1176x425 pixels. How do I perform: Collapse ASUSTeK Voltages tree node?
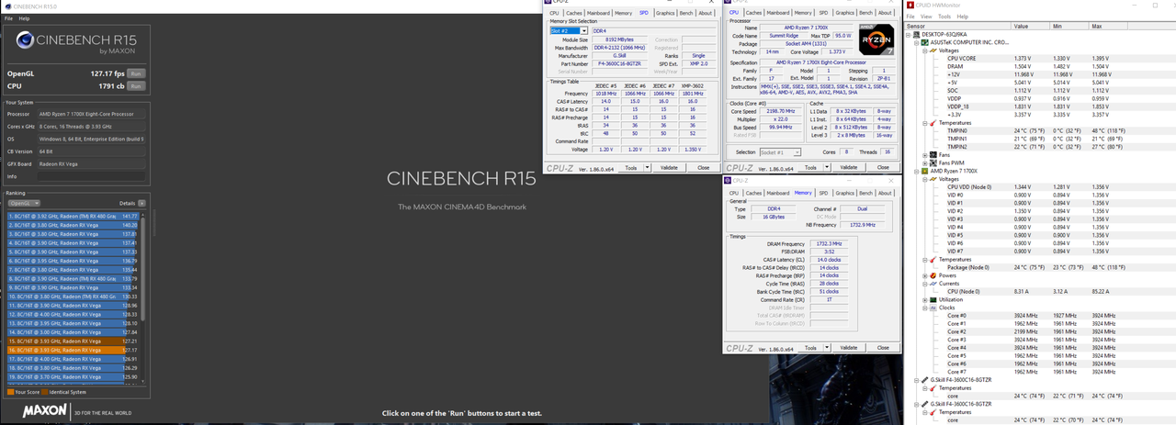[924, 50]
